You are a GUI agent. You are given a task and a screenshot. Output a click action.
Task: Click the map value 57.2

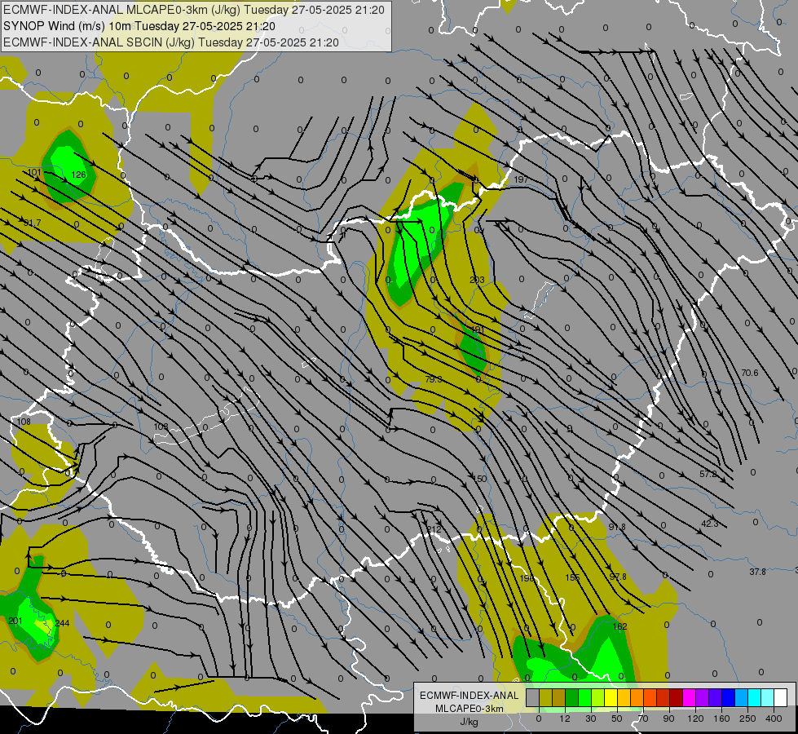pos(708,474)
